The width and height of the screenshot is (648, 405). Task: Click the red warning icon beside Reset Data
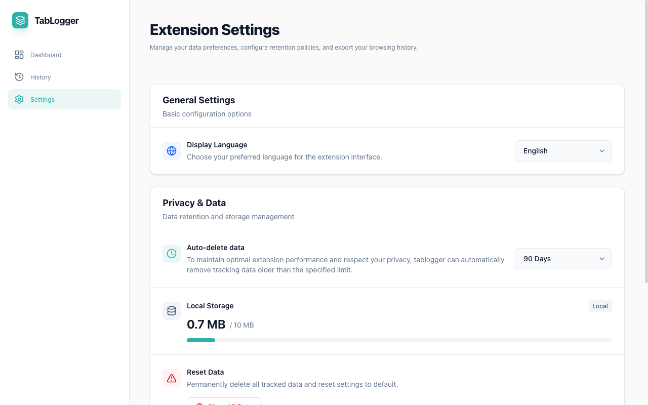coord(171,378)
